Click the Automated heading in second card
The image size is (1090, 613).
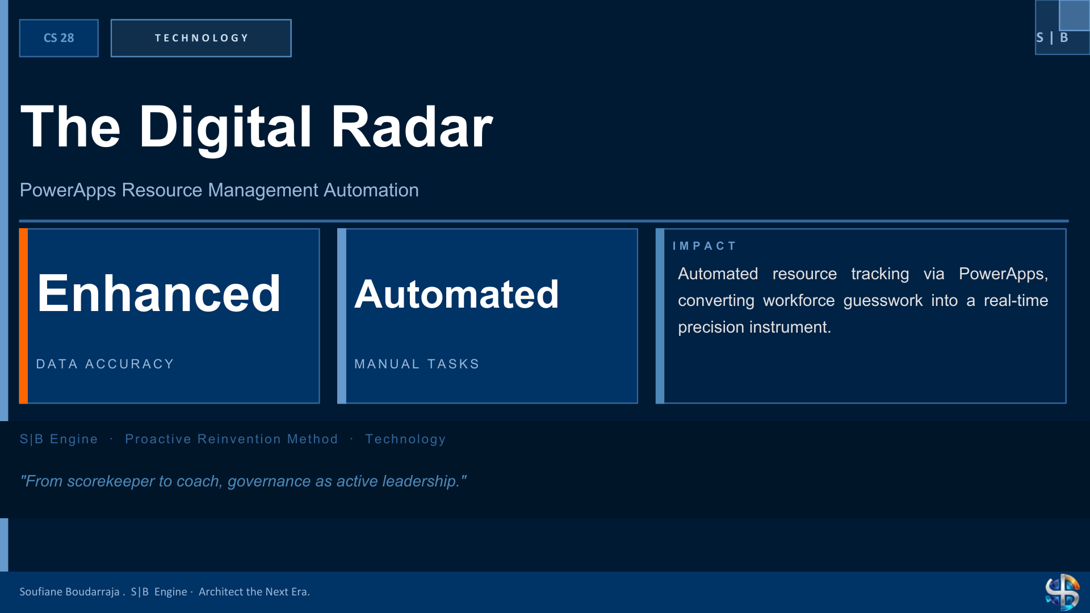[x=457, y=294]
